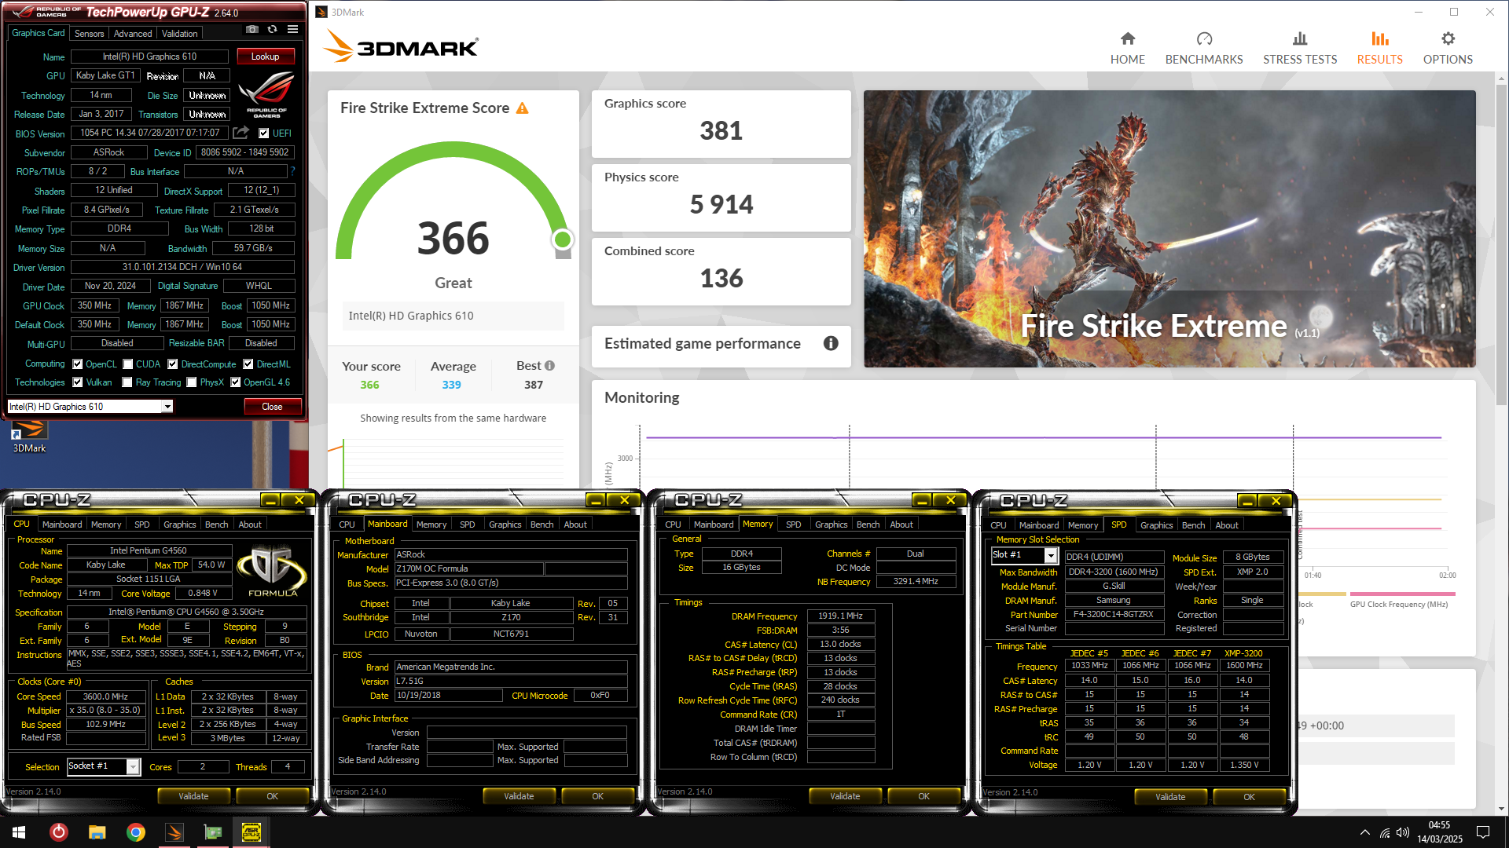Click the GPU Name field in GPU-Z
This screenshot has height=848, width=1509.
(x=149, y=57)
